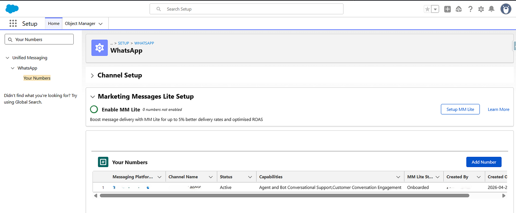The height and width of the screenshot is (213, 516).
Task: Sort by the Channel Name column header
Action: (x=183, y=177)
